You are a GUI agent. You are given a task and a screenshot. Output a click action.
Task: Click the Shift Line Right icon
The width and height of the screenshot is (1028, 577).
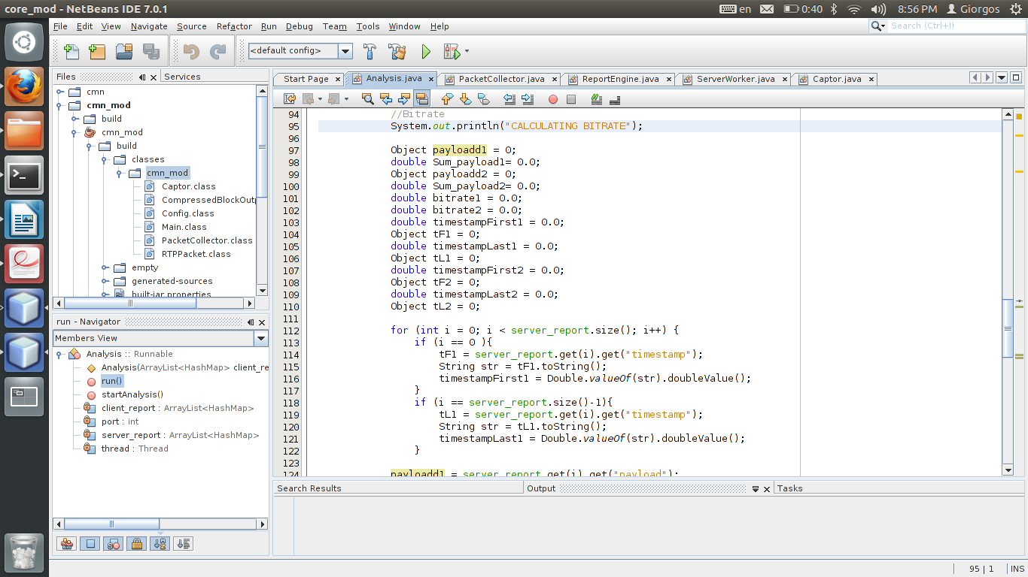pos(528,98)
